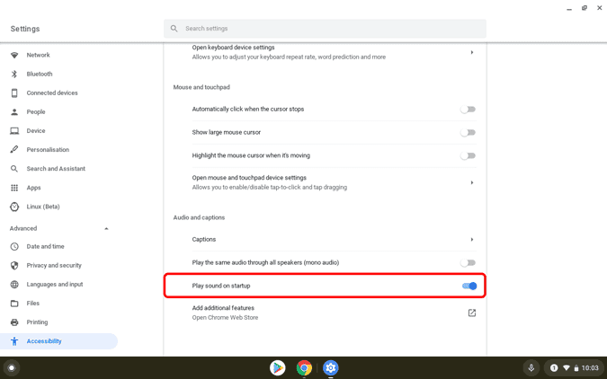The width and height of the screenshot is (607, 379).
Task: Toggle Automatically click when the cursor stops
Action: pos(468,110)
